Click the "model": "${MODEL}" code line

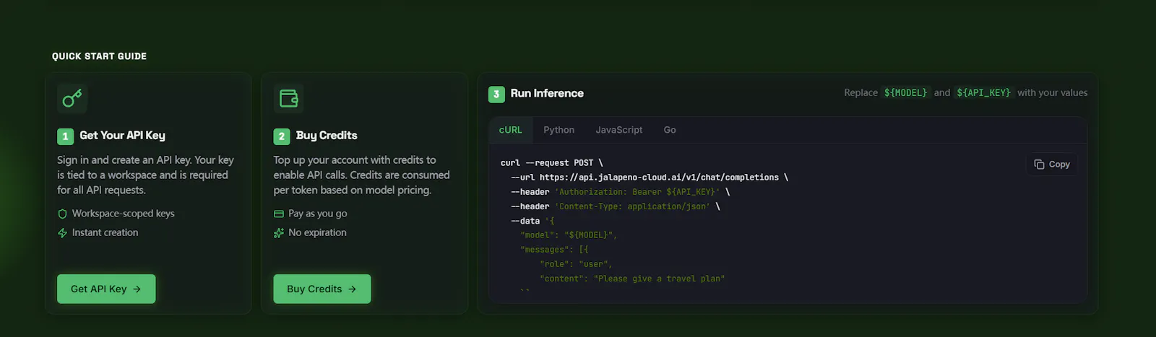[x=569, y=235]
